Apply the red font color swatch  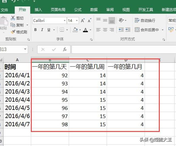pos(86,30)
